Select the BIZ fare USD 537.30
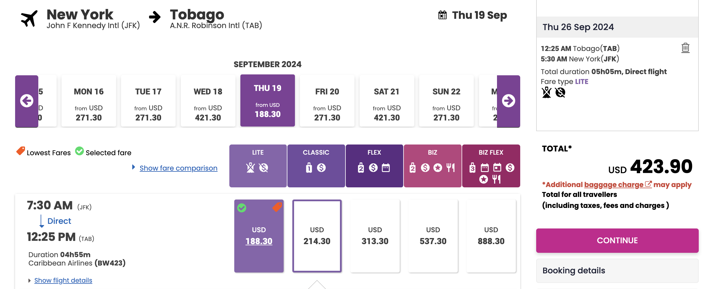Viewport: 724px width, 289px height. tap(433, 236)
